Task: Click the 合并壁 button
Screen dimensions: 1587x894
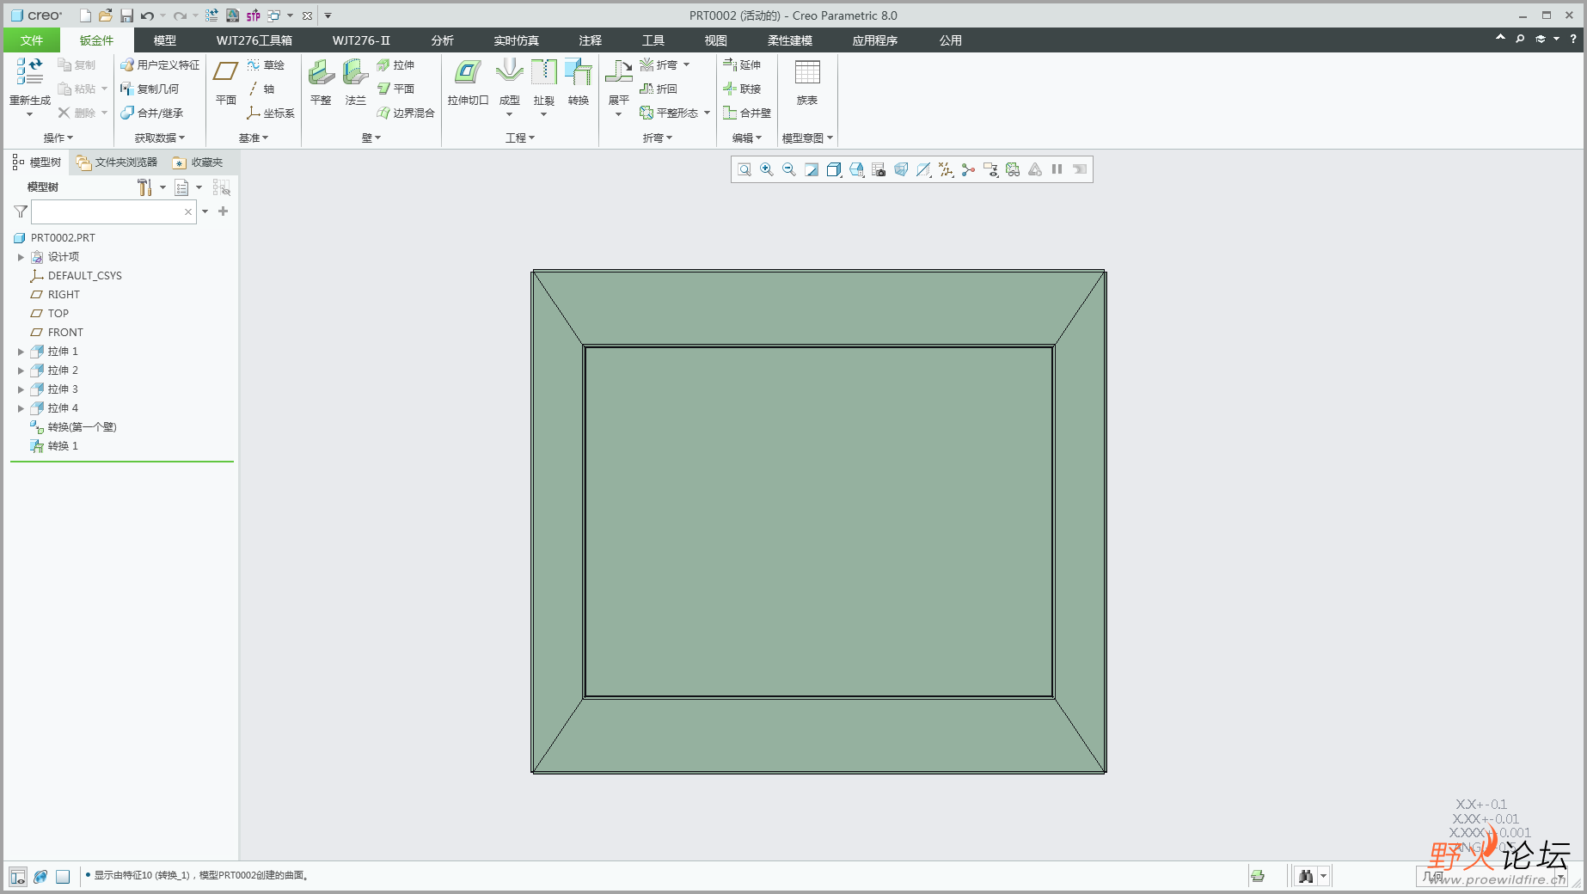Action: pos(746,113)
